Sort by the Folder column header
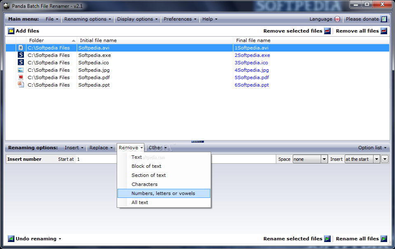The width and height of the screenshot is (395, 249). (x=52, y=40)
